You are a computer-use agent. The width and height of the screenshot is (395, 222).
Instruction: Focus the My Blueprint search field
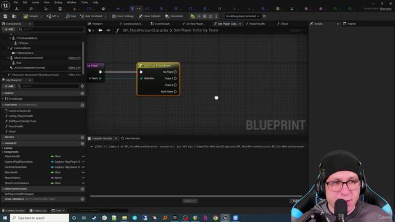point(48,86)
